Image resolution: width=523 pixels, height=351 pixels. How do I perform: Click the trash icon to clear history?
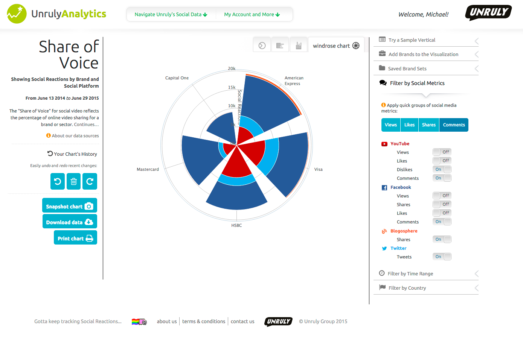click(x=74, y=181)
